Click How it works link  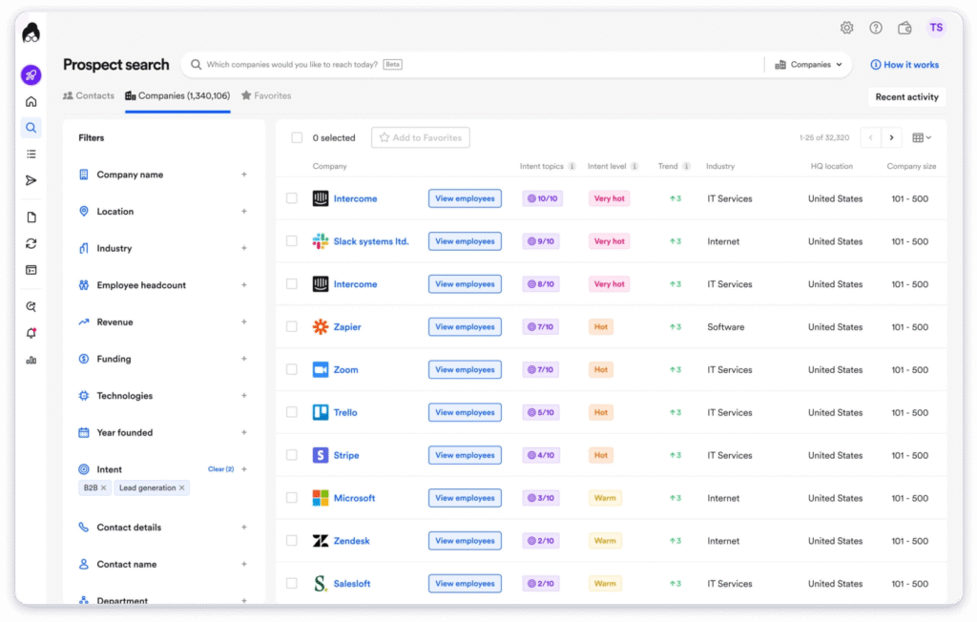coord(904,64)
